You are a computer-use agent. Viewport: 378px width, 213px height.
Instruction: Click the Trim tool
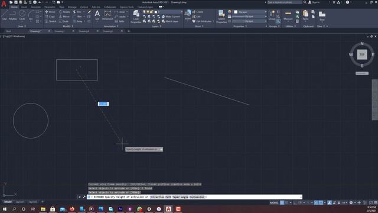77,12
